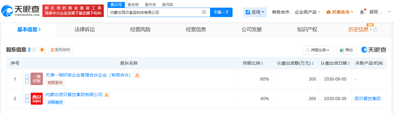Open the 应用 dropdown menu
Viewport: 394px width, 114px height.
[255, 12]
